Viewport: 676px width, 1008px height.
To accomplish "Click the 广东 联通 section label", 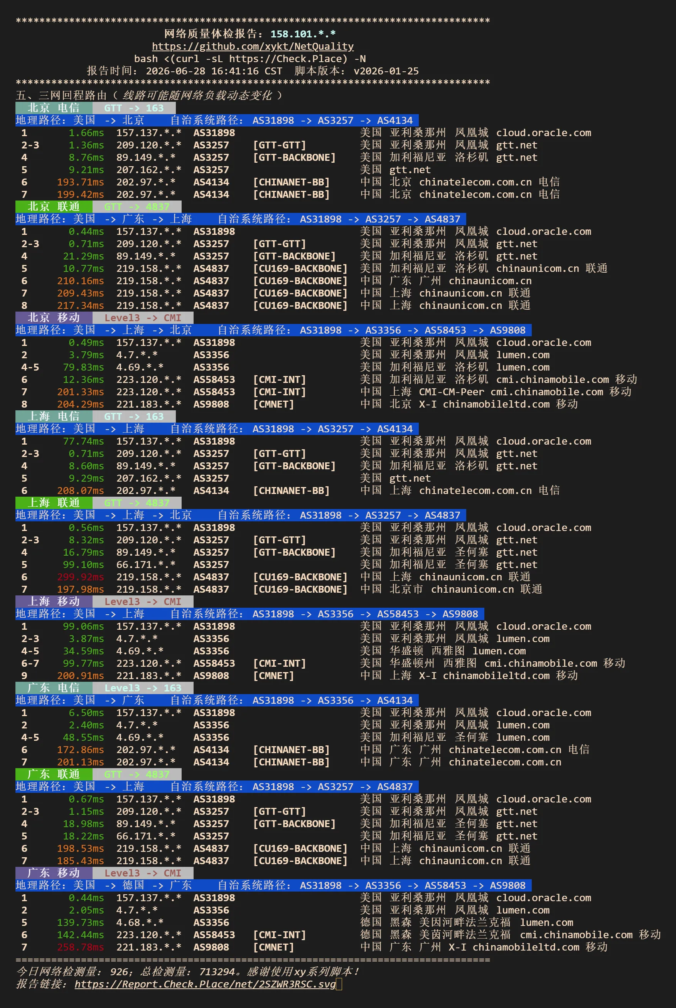I will [54, 774].
